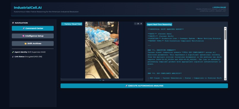This screenshot has height=109, width=239.
Task: Click the SHIFT line in the report
Action: tap(161, 36)
